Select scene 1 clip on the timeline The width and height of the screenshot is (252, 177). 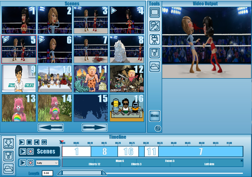(76, 151)
